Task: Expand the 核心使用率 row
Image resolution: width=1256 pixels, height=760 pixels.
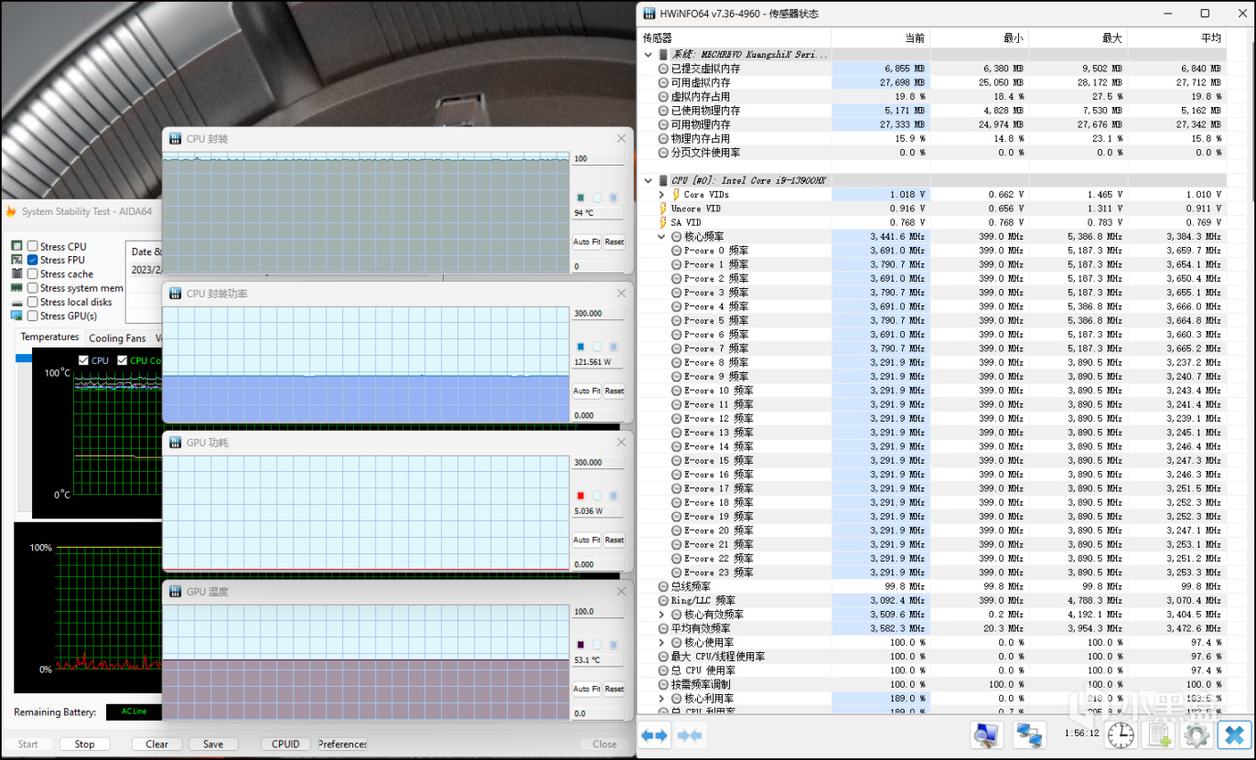Action: [x=662, y=642]
